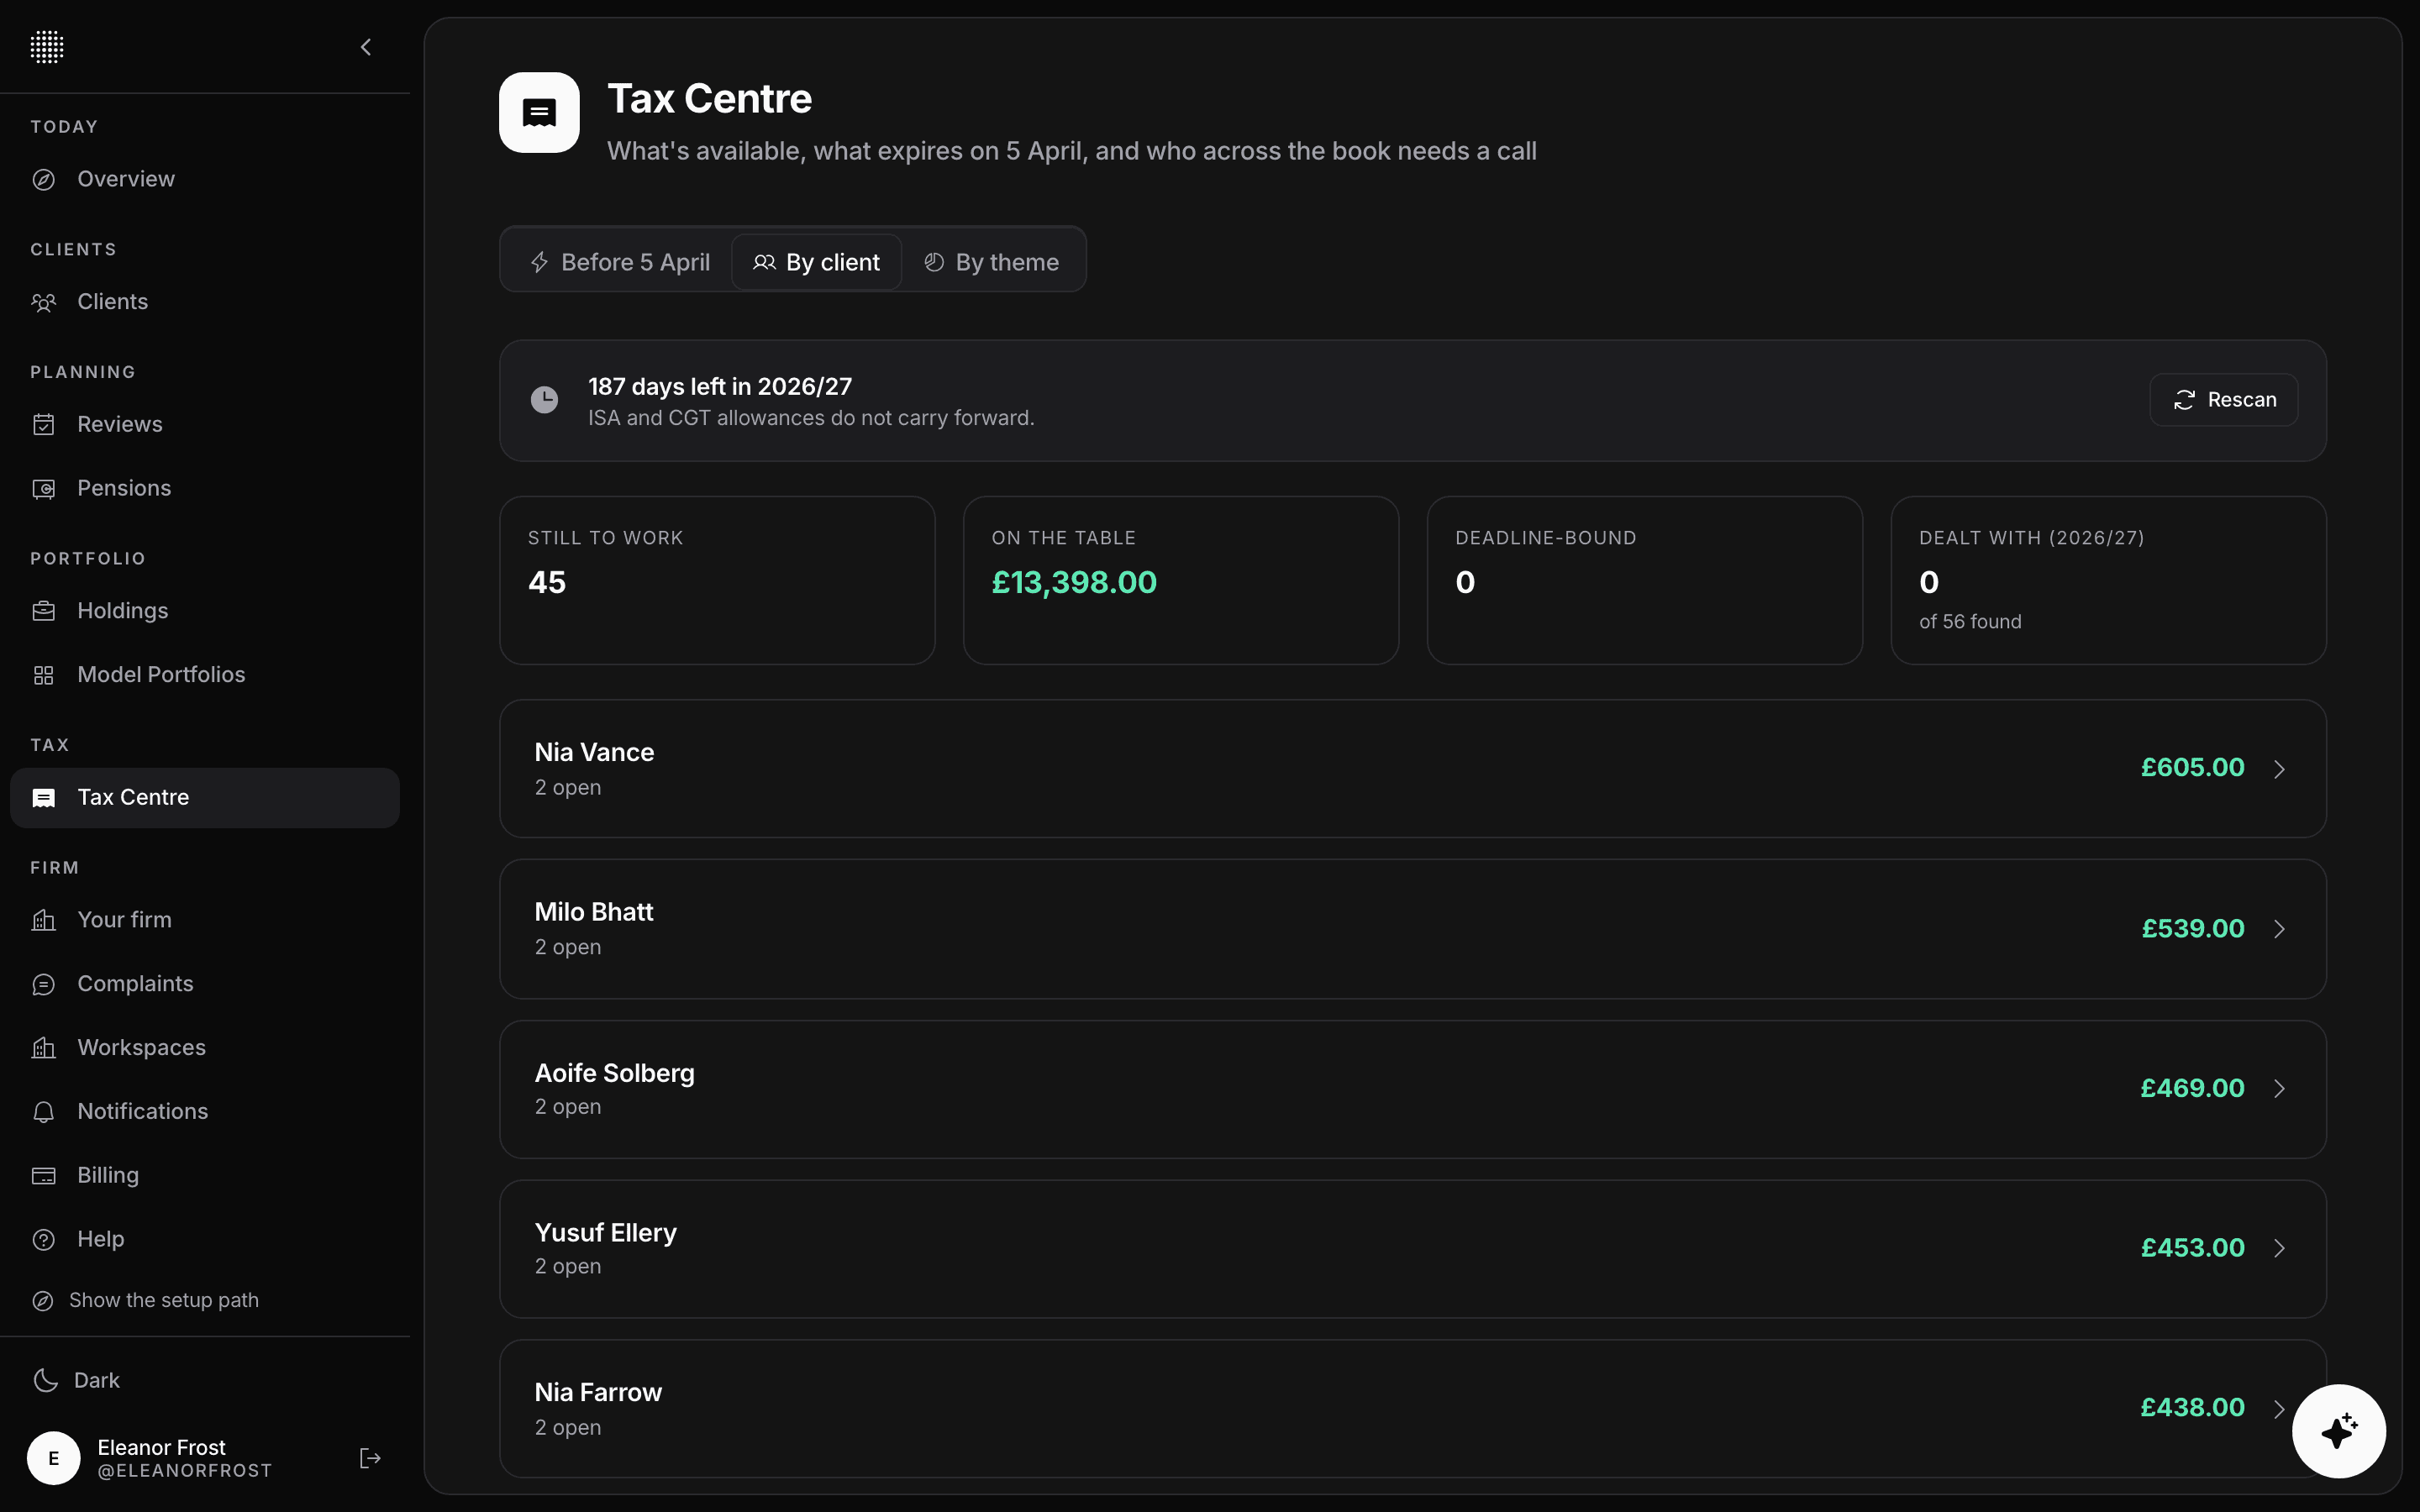Click the On the Table £13,398.00 card
Viewport: 2420px width, 1512px height.
click(1181, 580)
